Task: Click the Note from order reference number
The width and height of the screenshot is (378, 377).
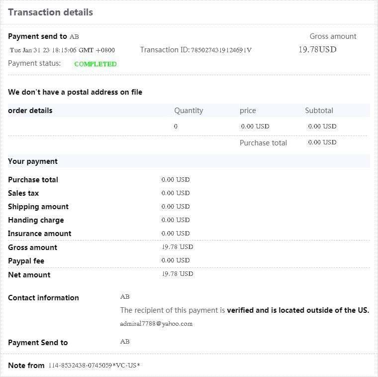Action: point(94,366)
